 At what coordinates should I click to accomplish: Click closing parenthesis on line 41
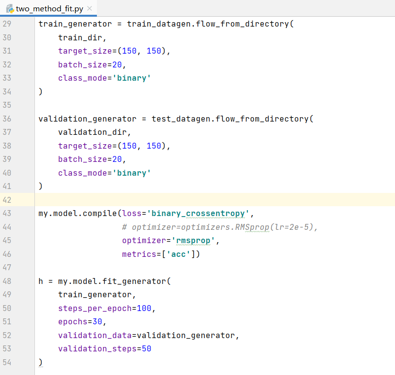40,186
